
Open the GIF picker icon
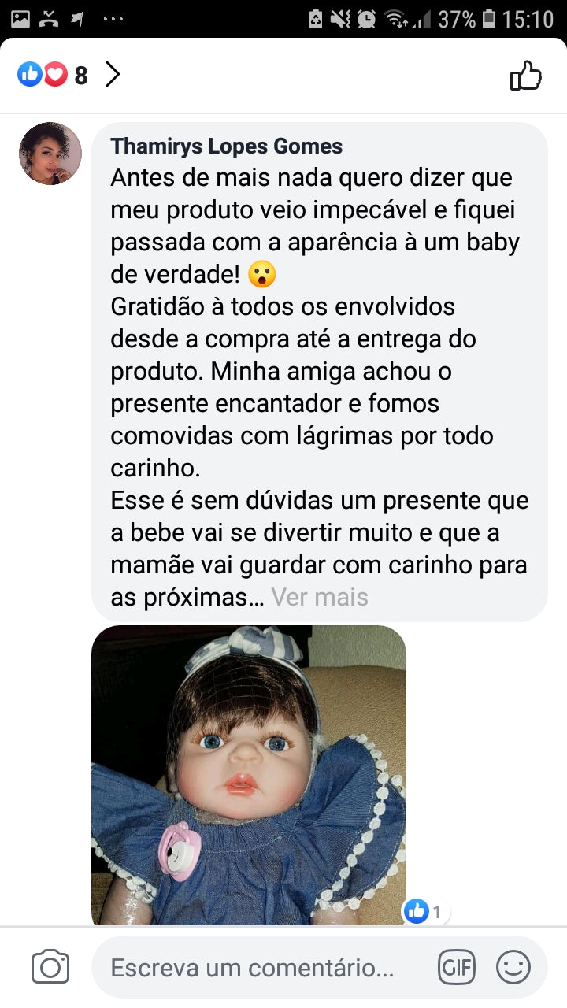click(x=457, y=966)
